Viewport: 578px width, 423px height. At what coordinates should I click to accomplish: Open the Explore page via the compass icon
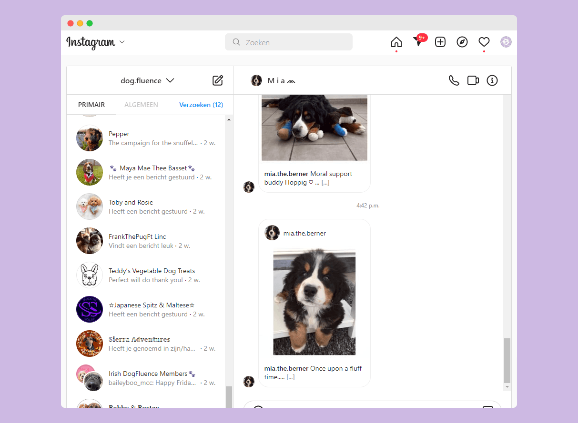click(462, 42)
